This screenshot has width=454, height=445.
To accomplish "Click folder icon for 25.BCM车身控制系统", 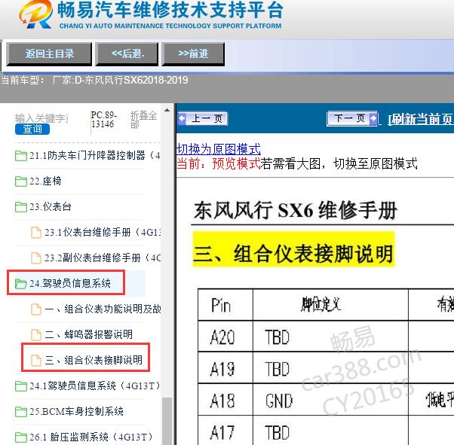I will click(21, 411).
